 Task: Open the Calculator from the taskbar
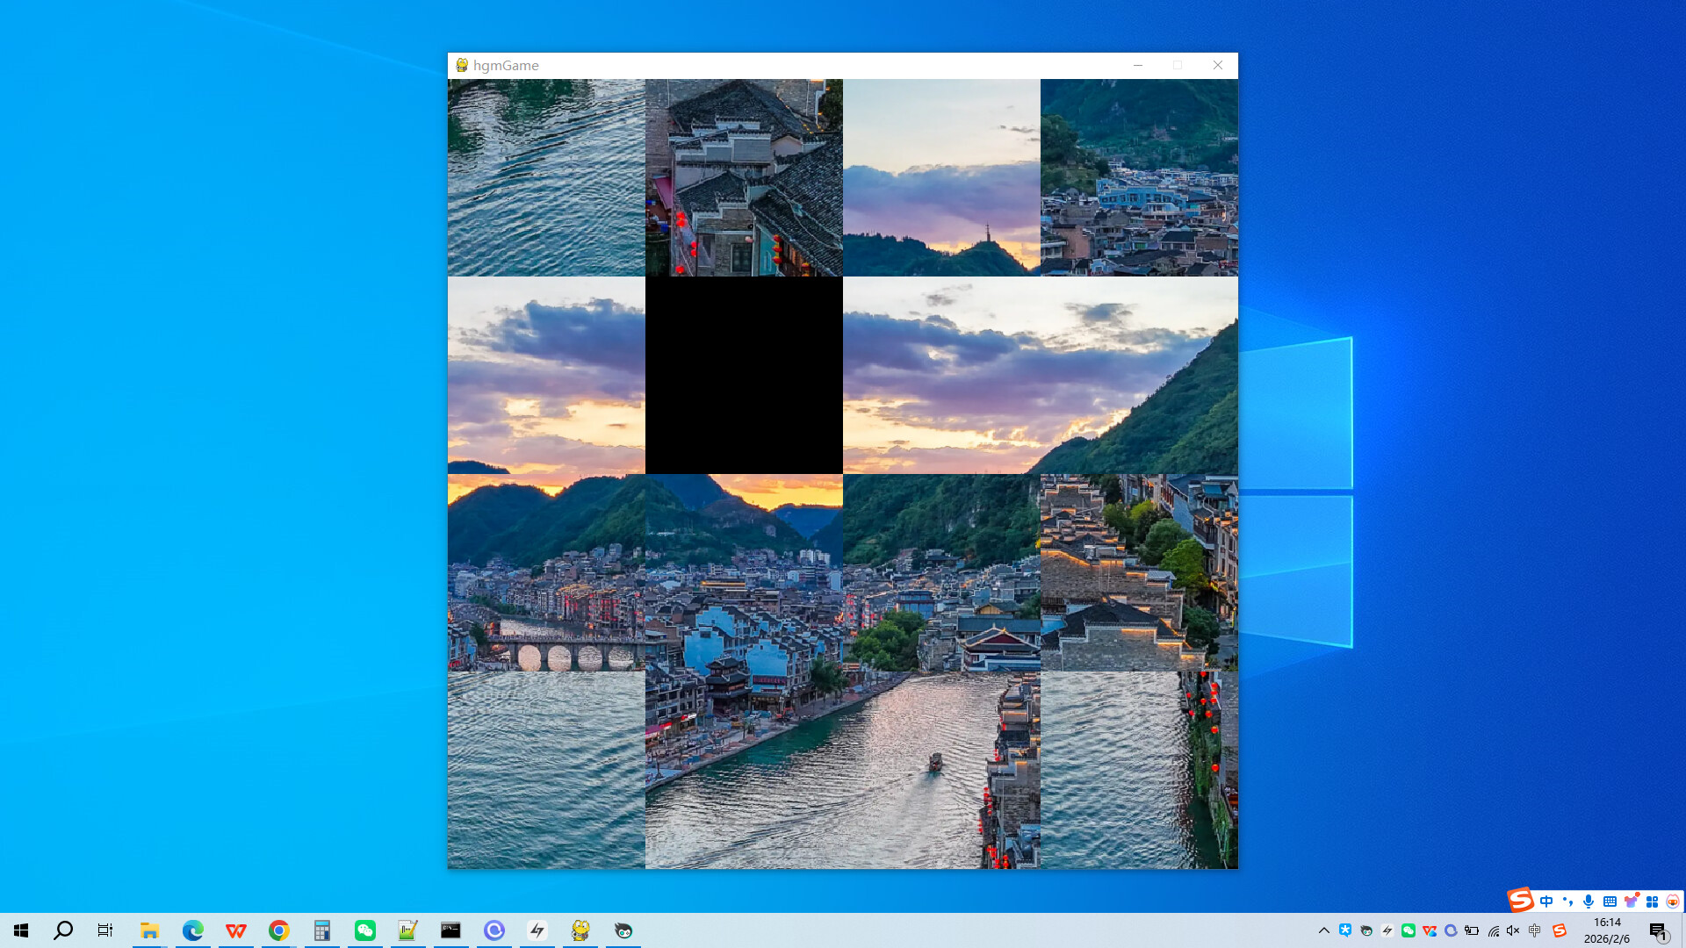pos(321,931)
